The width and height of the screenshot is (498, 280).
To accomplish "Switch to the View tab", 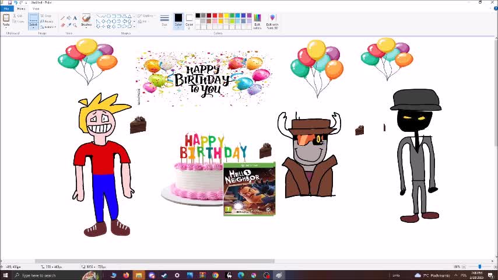I will [36, 9].
